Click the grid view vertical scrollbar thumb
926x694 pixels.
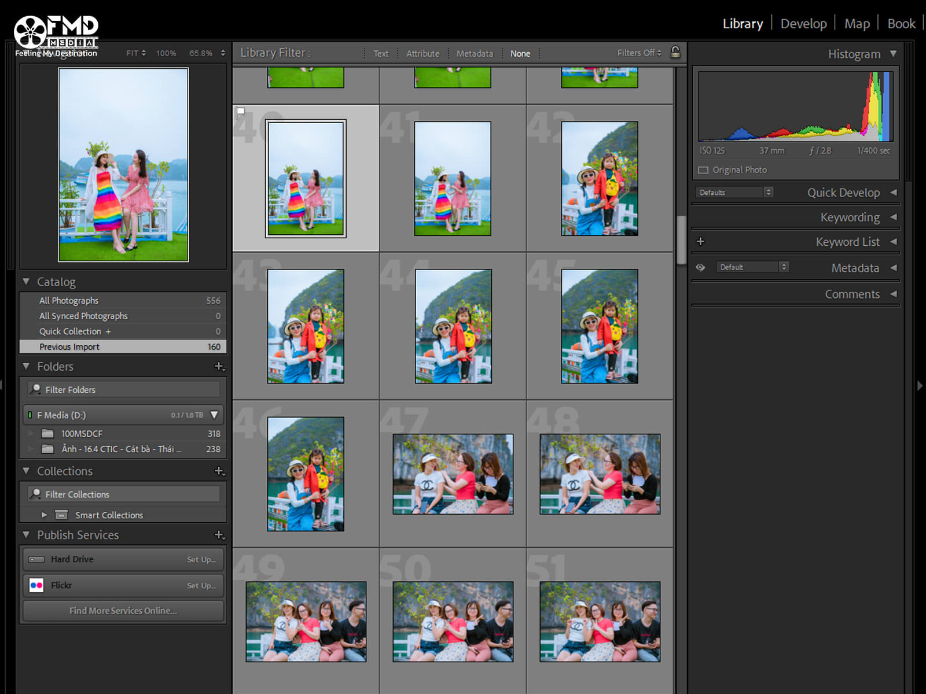coord(681,239)
